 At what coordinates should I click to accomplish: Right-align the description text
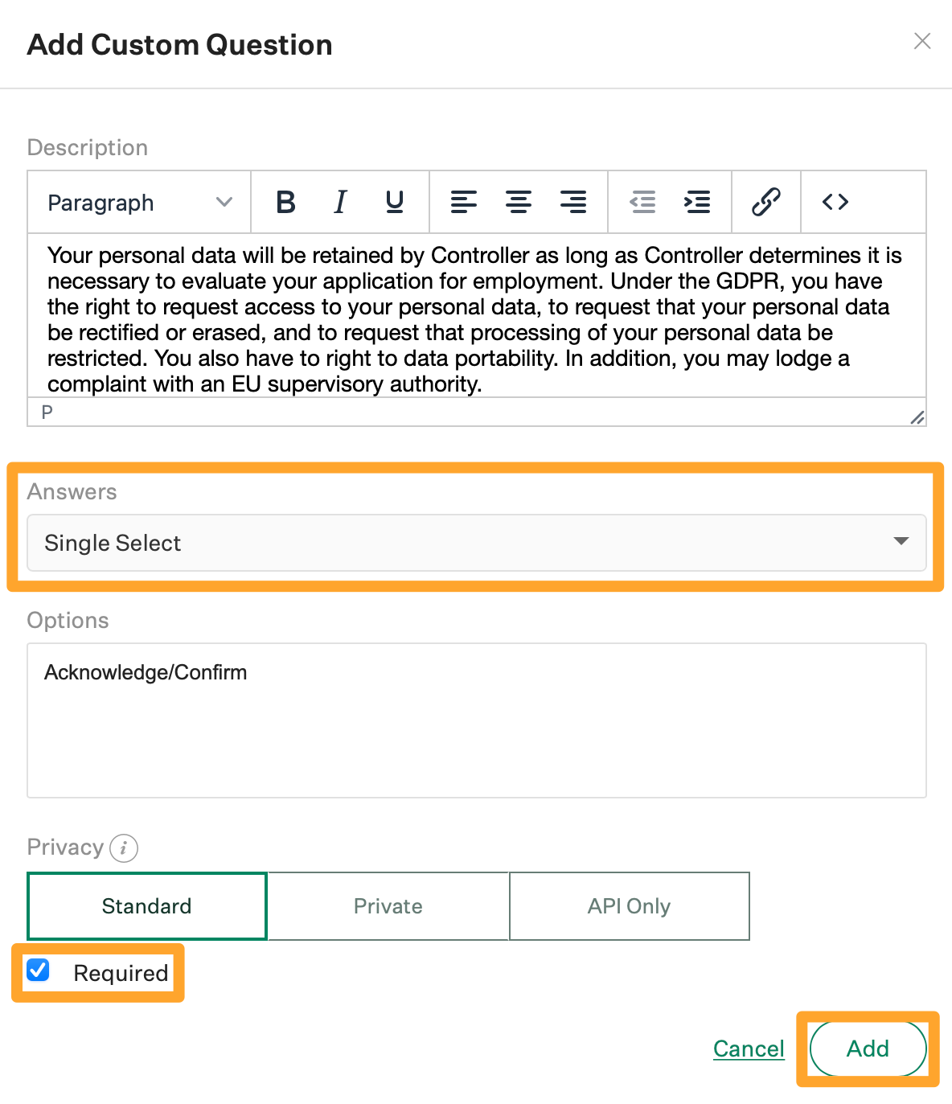[573, 202]
